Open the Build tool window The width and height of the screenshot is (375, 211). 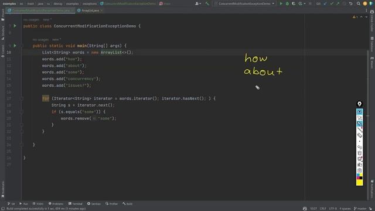point(128,204)
